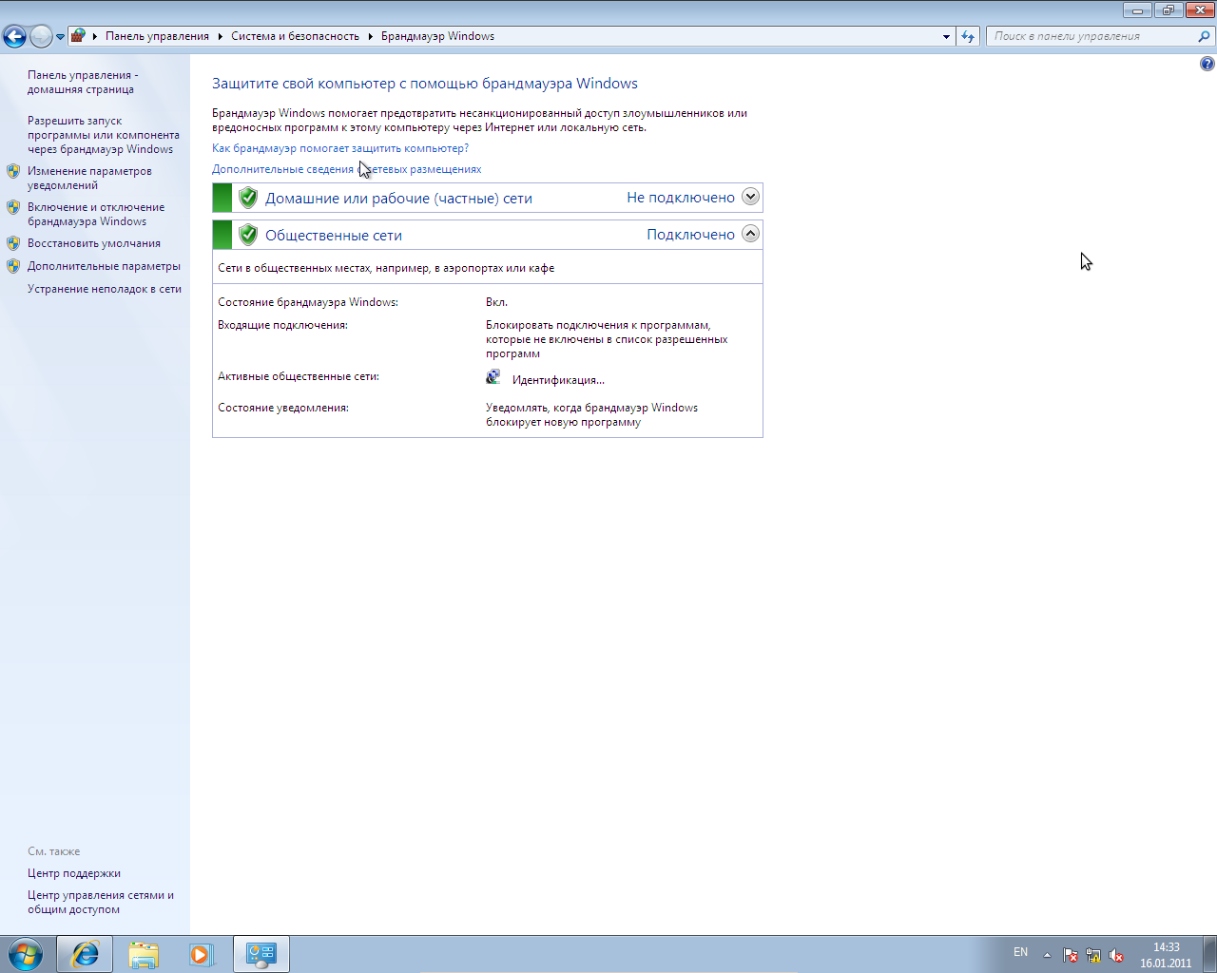The height and width of the screenshot is (973, 1217).
Task: Open 'Как брандмауэр помогает защитить компьютер?' link
Action: 340,148
